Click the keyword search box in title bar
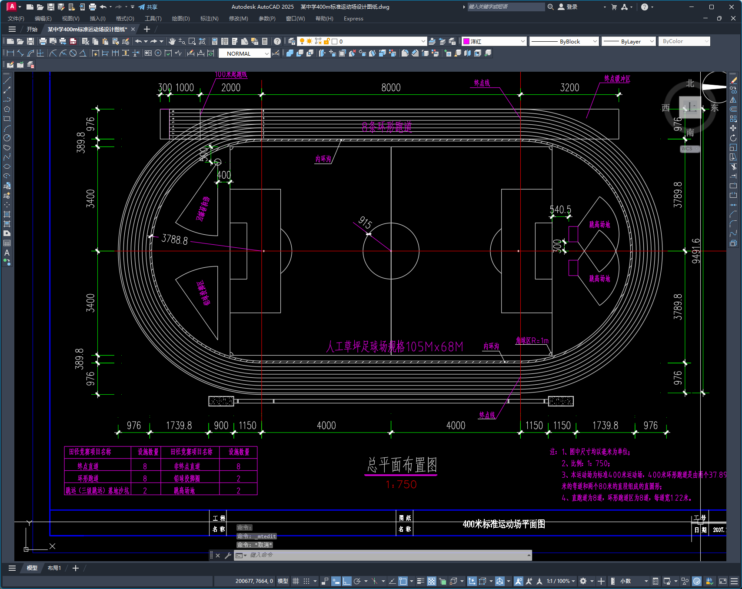This screenshot has height=589, width=742. click(x=506, y=7)
